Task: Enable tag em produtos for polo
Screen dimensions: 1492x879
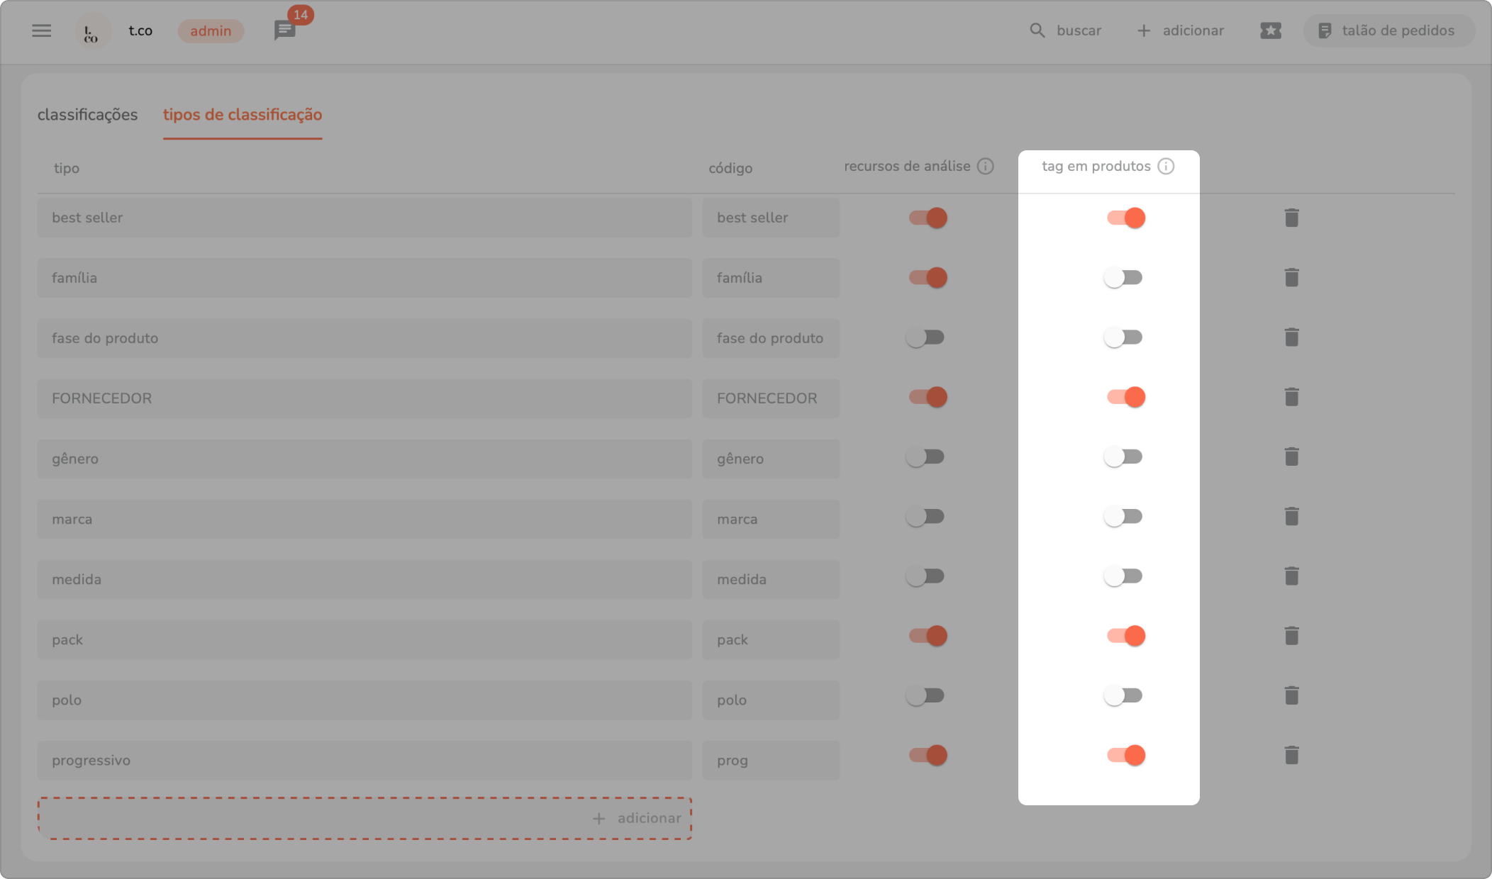Action: (1123, 695)
